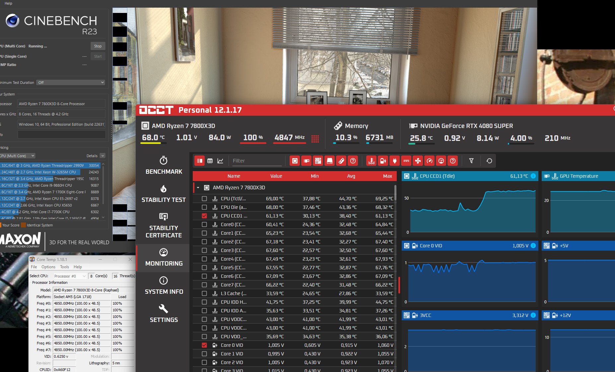Expand the Details dropdown in Cinebench ranking
Screen dimensions: 615x372
coord(102,156)
